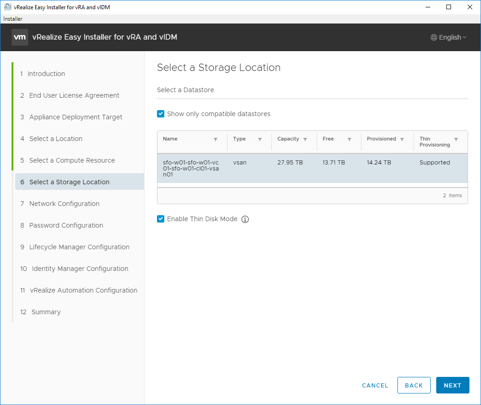The width and height of the screenshot is (481, 405).
Task: Go to Network Configuration step
Action: click(x=60, y=204)
